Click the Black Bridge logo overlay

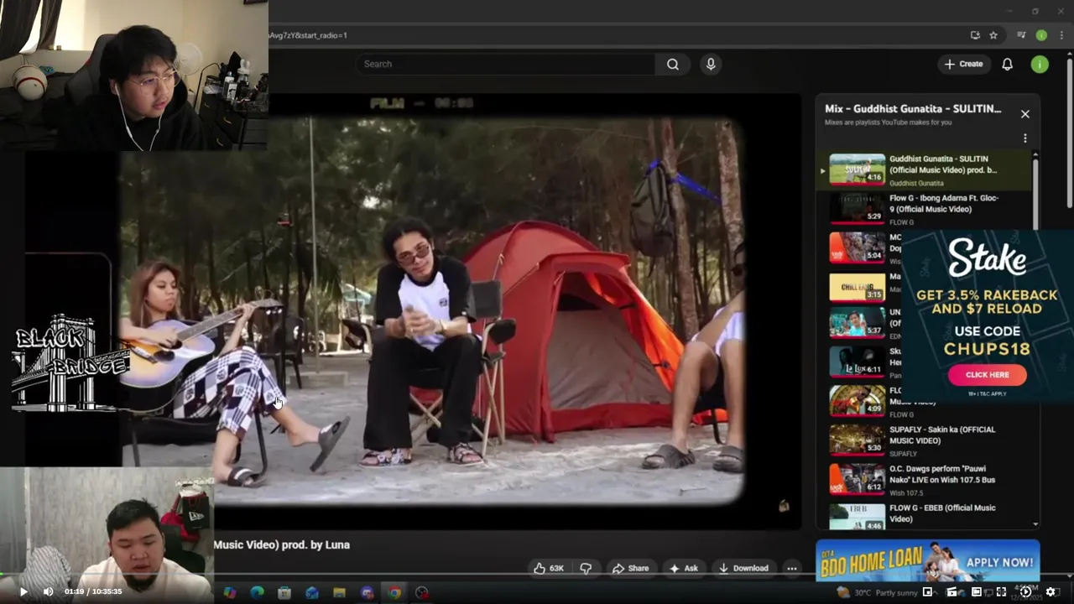point(69,362)
